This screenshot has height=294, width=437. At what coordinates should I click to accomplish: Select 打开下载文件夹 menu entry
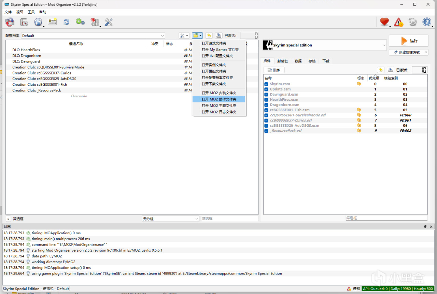(x=219, y=84)
